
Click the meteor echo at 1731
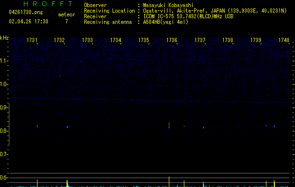37,126
